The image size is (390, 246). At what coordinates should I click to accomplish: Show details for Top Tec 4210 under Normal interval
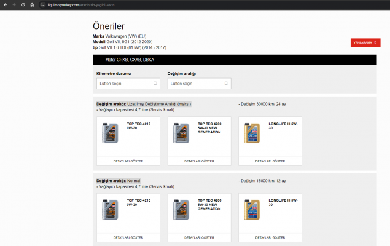[x=128, y=237]
